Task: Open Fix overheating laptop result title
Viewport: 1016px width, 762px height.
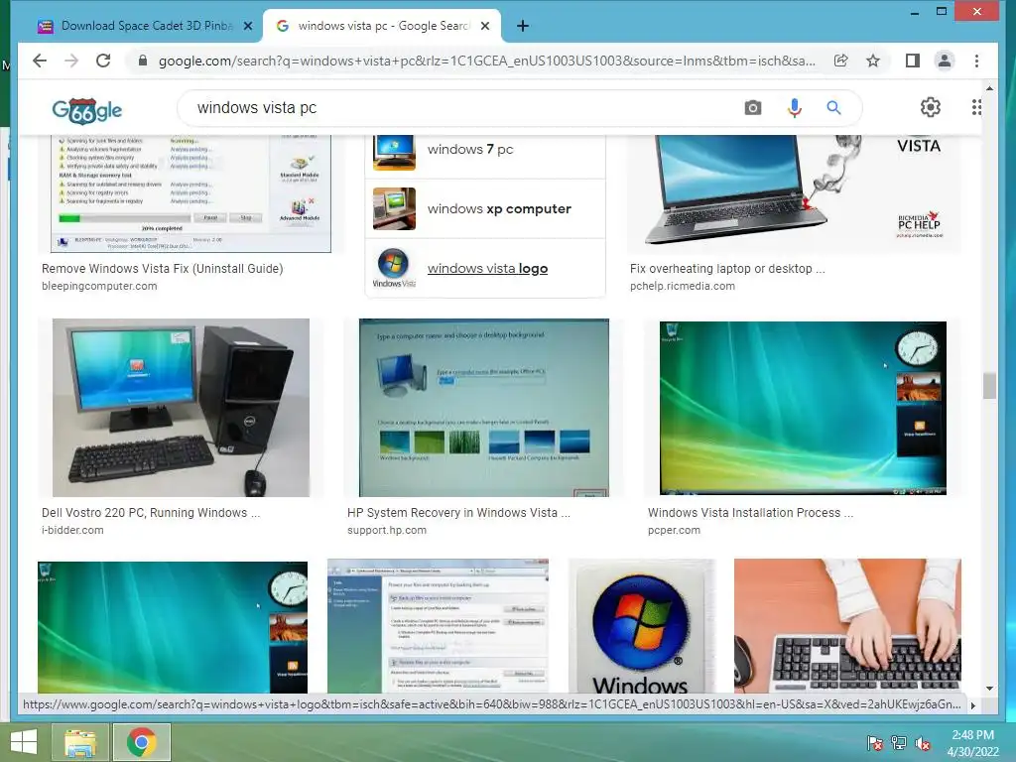Action: 727,268
